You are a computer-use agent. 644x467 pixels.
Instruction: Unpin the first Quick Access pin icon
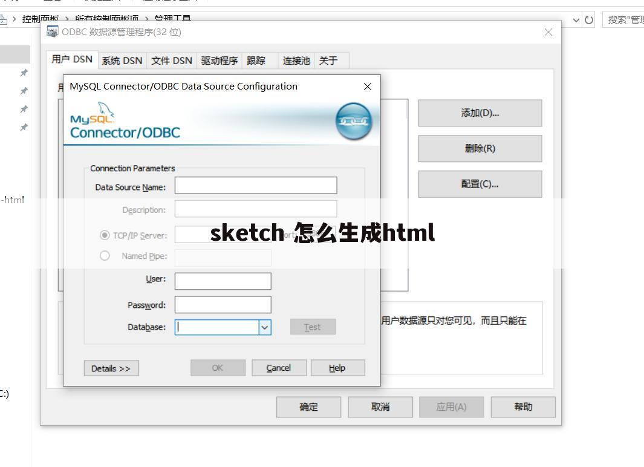tap(24, 73)
